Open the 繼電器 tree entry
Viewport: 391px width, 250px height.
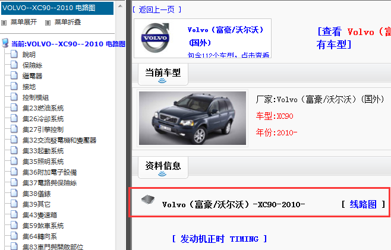tap(33, 76)
